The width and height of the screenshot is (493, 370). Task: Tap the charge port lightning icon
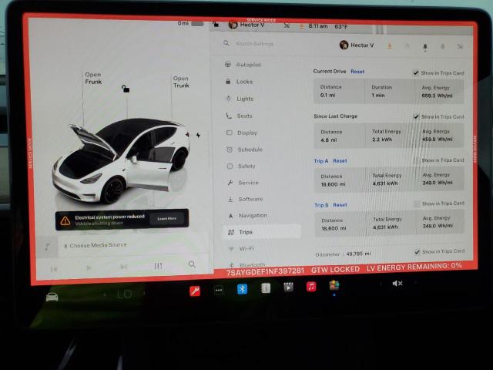tap(198, 135)
